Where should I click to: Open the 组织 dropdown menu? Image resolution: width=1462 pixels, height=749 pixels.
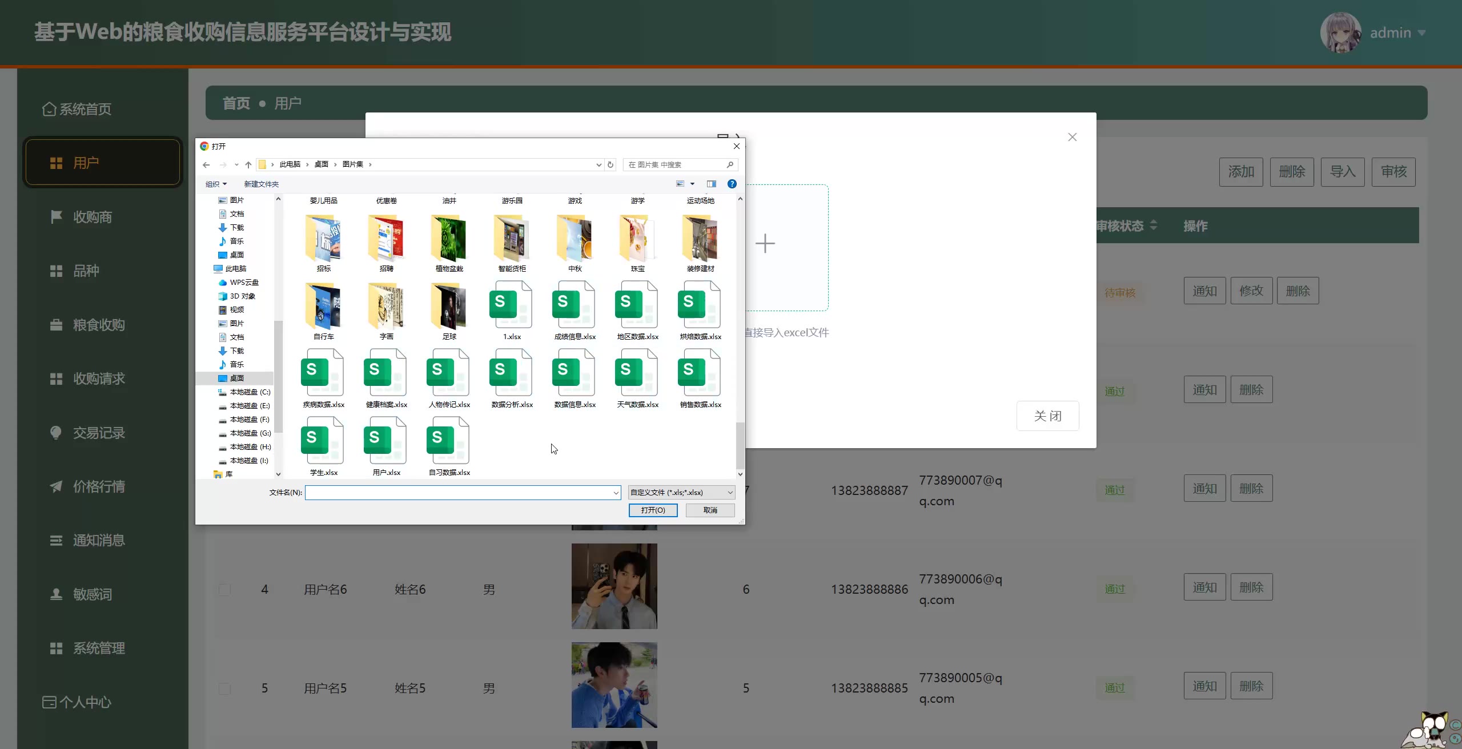click(x=216, y=184)
